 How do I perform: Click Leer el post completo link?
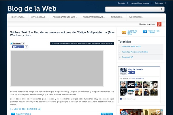click(x=26, y=109)
